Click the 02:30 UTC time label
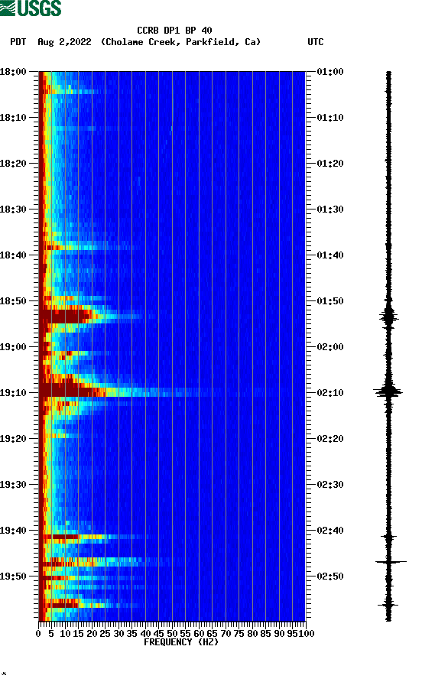Screen dimensions: 422x682 tap(330, 485)
